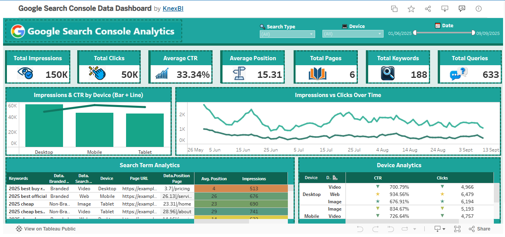Image resolution: width=505 pixels, height=237 pixels.
Task: Open the Search Type dropdown
Action: point(287,34)
